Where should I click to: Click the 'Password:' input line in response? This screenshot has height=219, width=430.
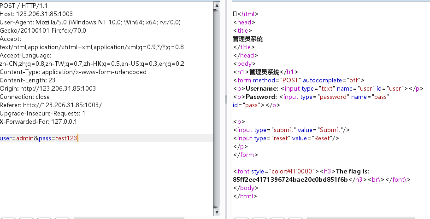[311, 97]
